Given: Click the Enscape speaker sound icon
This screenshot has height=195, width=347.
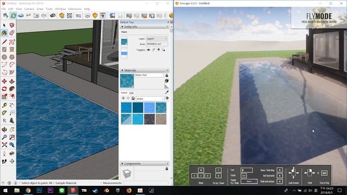Looking at the screenshot, I should pyautogui.click(x=44, y=16).
